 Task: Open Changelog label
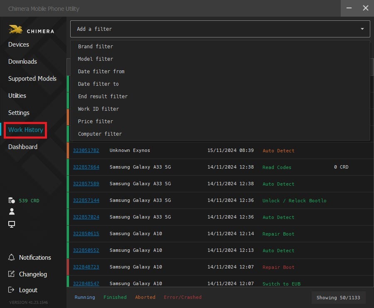click(33, 274)
